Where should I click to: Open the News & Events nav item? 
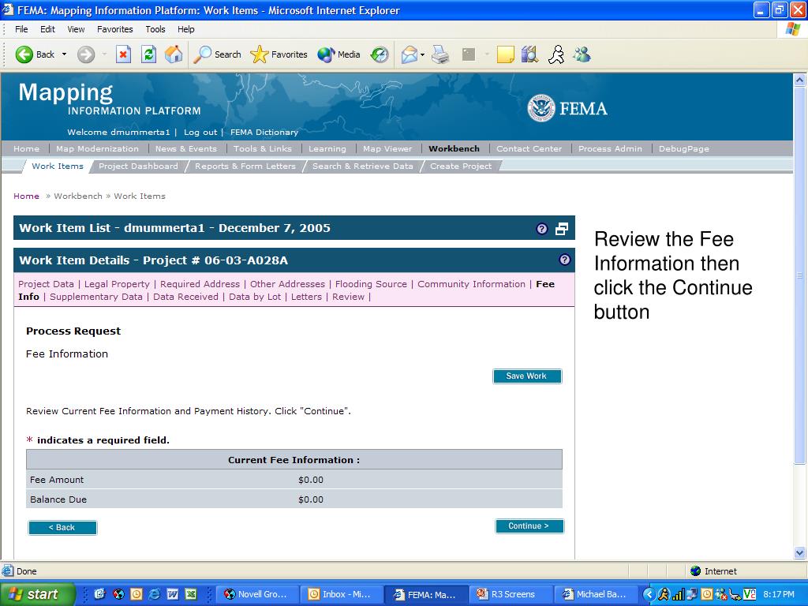tap(186, 149)
